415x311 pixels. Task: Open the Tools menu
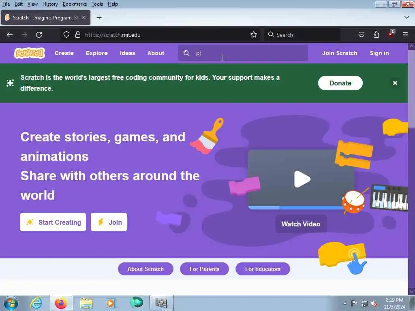(97, 4)
